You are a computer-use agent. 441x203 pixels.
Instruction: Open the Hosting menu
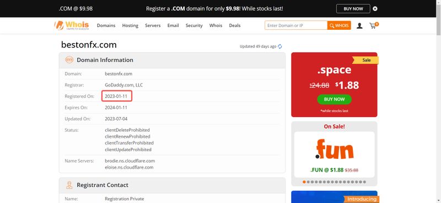point(130,25)
